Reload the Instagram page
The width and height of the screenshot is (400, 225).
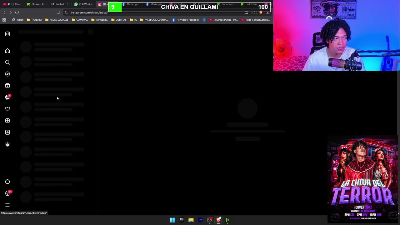click(17, 12)
